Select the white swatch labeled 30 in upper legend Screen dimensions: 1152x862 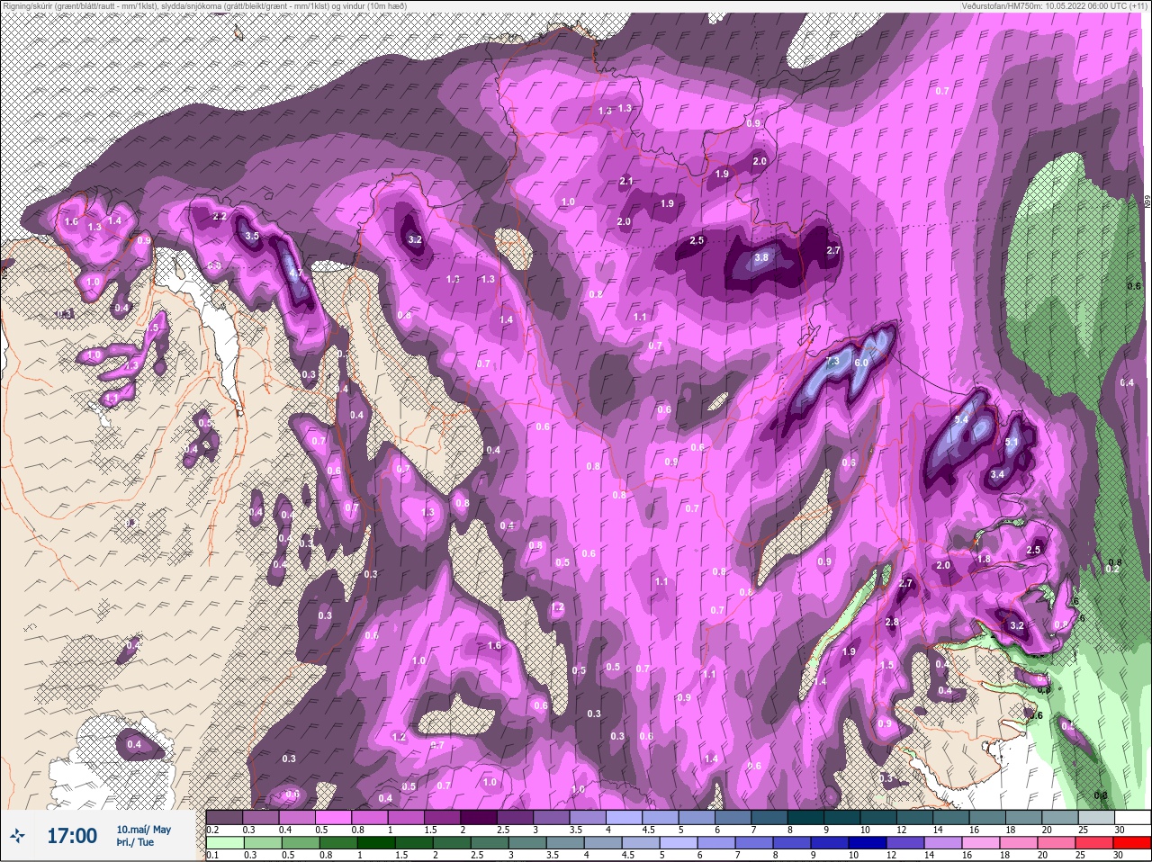coord(1133,818)
